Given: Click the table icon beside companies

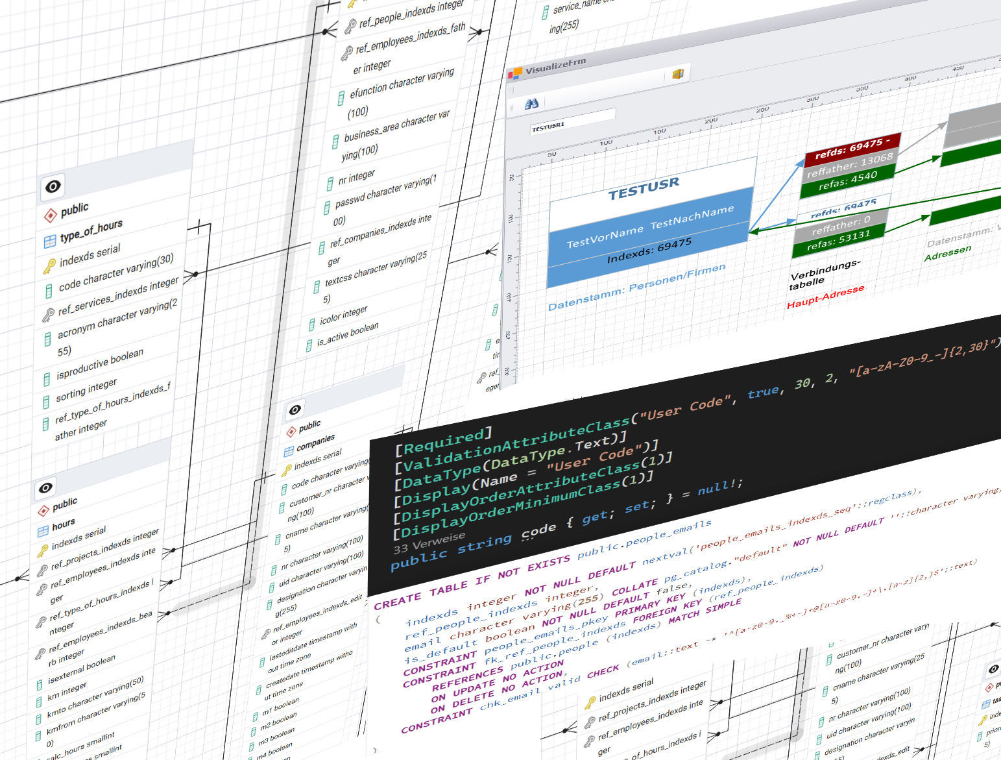Looking at the screenshot, I should (289, 451).
